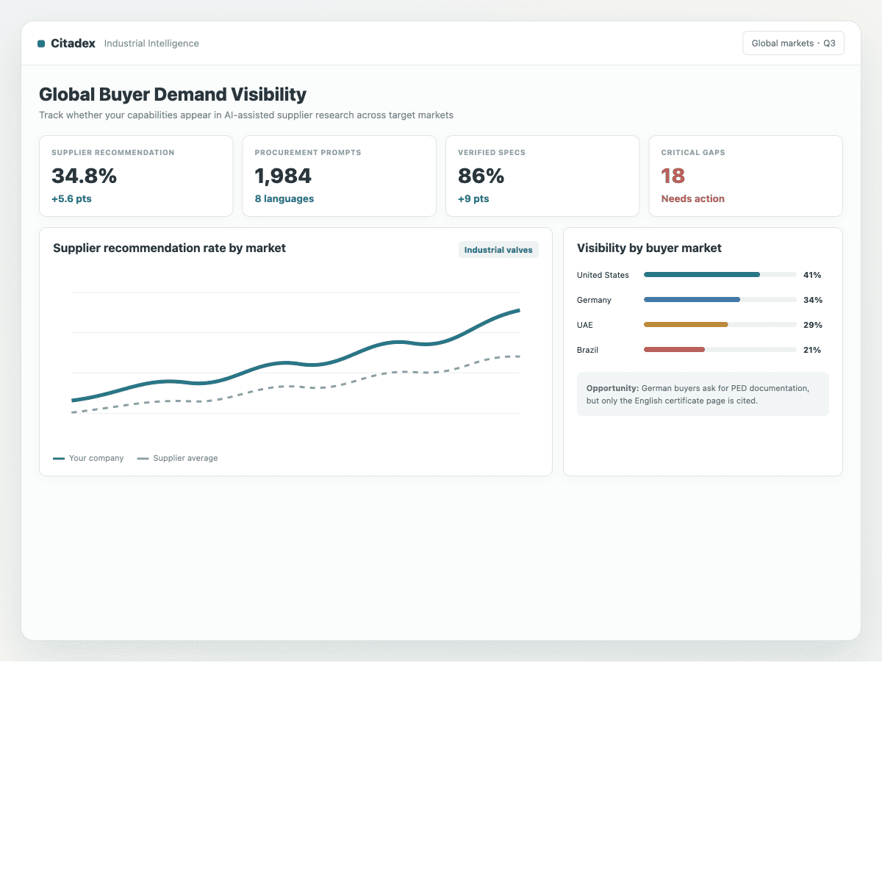Toggle the Your company legend entry
The image size is (882, 882).
pyautogui.click(x=88, y=458)
